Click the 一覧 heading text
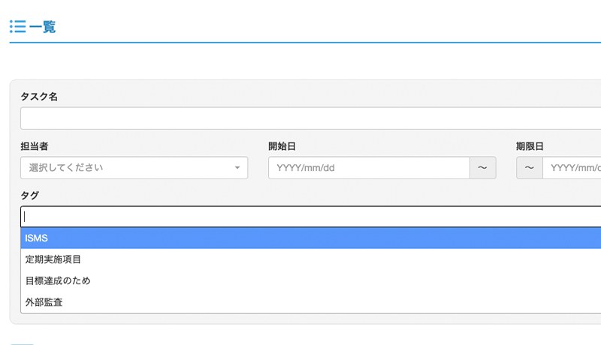601x345 pixels. 42,27
